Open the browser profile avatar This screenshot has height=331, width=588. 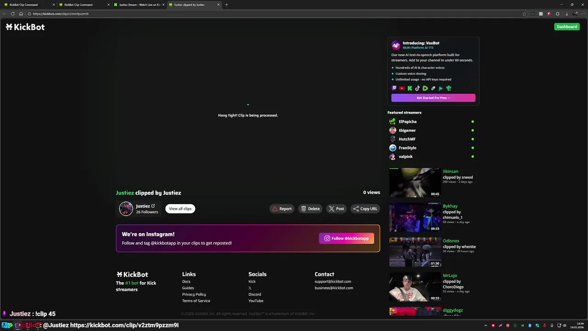coord(575,14)
